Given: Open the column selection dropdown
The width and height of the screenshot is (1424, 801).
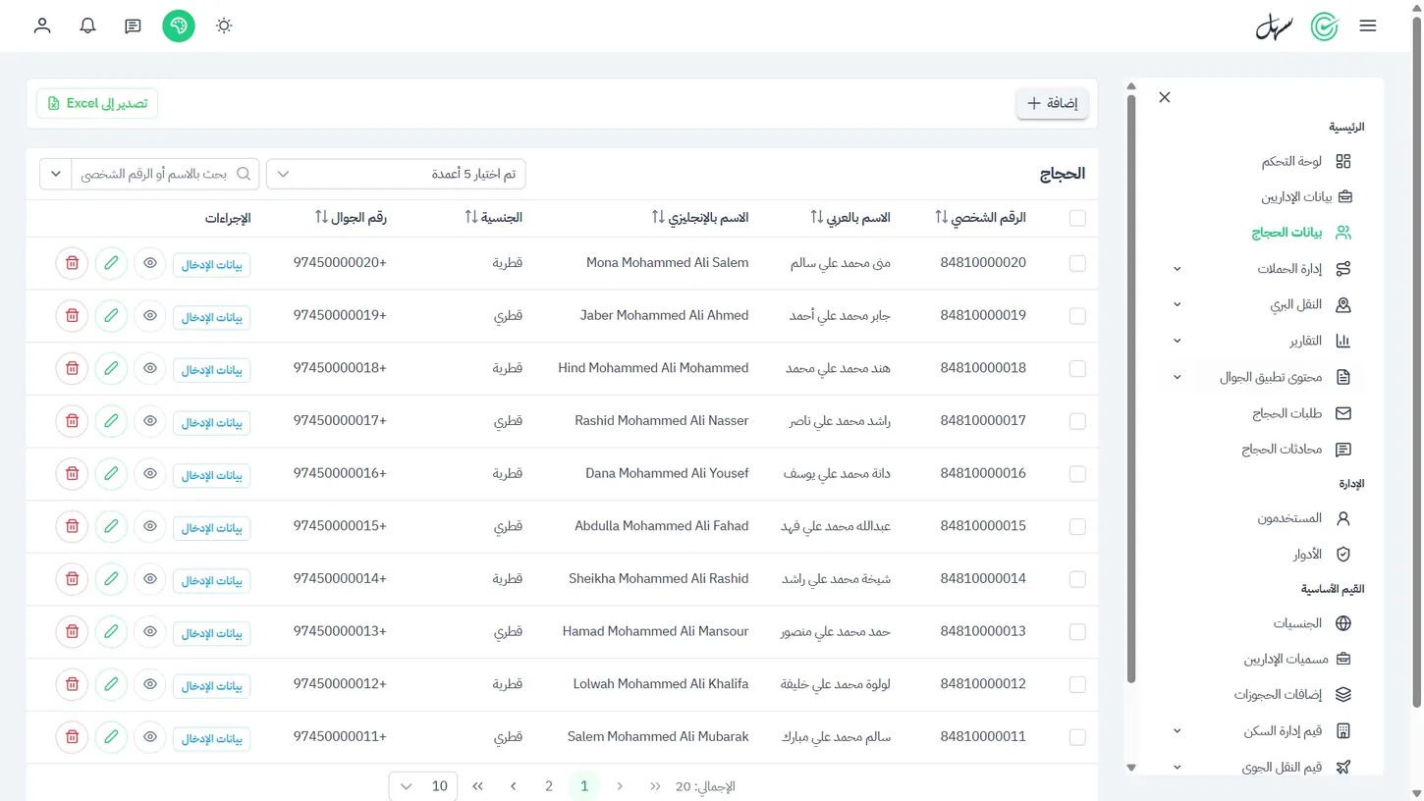Looking at the screenshot, I should (396, 174).
